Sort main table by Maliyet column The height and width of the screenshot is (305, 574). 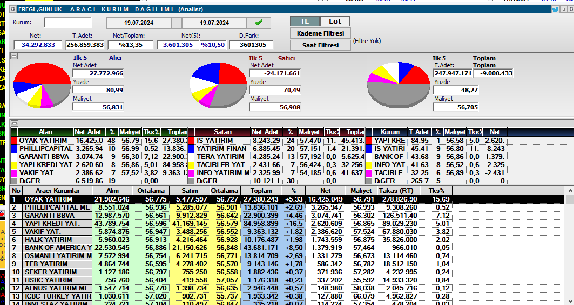tap(361, 191)
